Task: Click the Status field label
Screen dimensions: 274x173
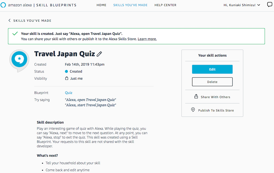Action: (x=39, y=71)
